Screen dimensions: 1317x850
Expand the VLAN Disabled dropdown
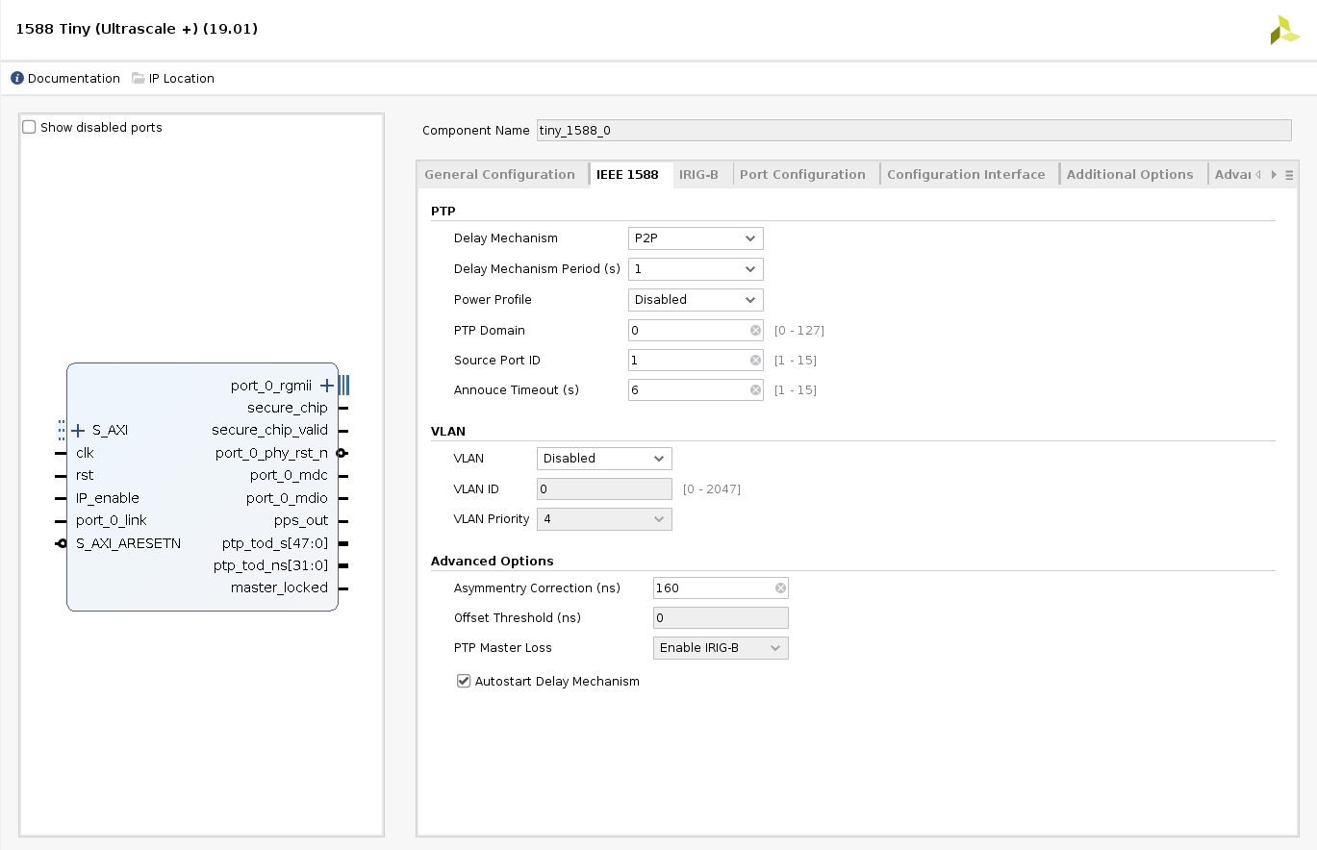click(x=603, y=459)
